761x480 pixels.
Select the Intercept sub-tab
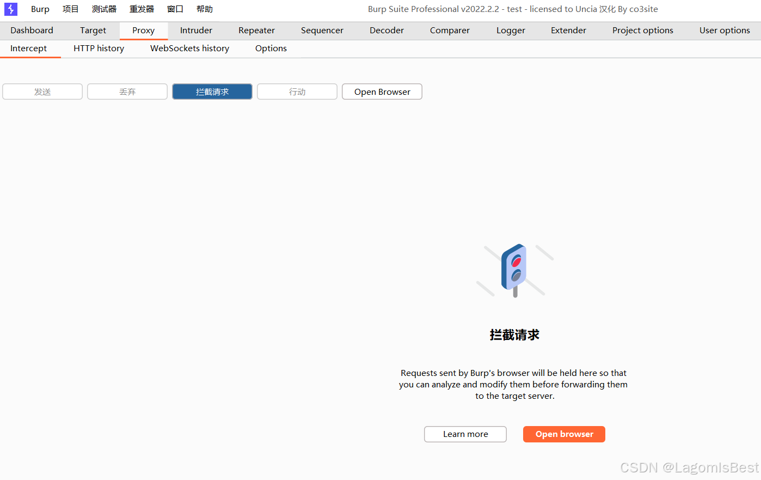(29, 48)
